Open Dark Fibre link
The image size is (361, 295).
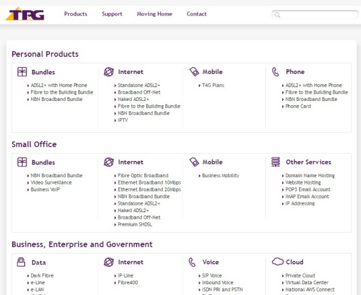pos(42,276)
